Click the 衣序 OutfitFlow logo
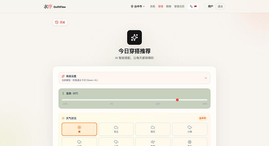Viewport: 269px width, 146px height. [x=55, y=7]
